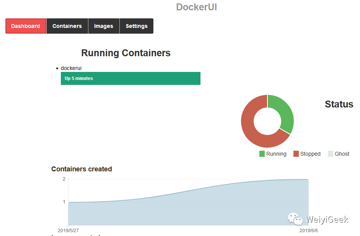
Task: Click the 'Stopped' legend label
Action: click(310, 154)
